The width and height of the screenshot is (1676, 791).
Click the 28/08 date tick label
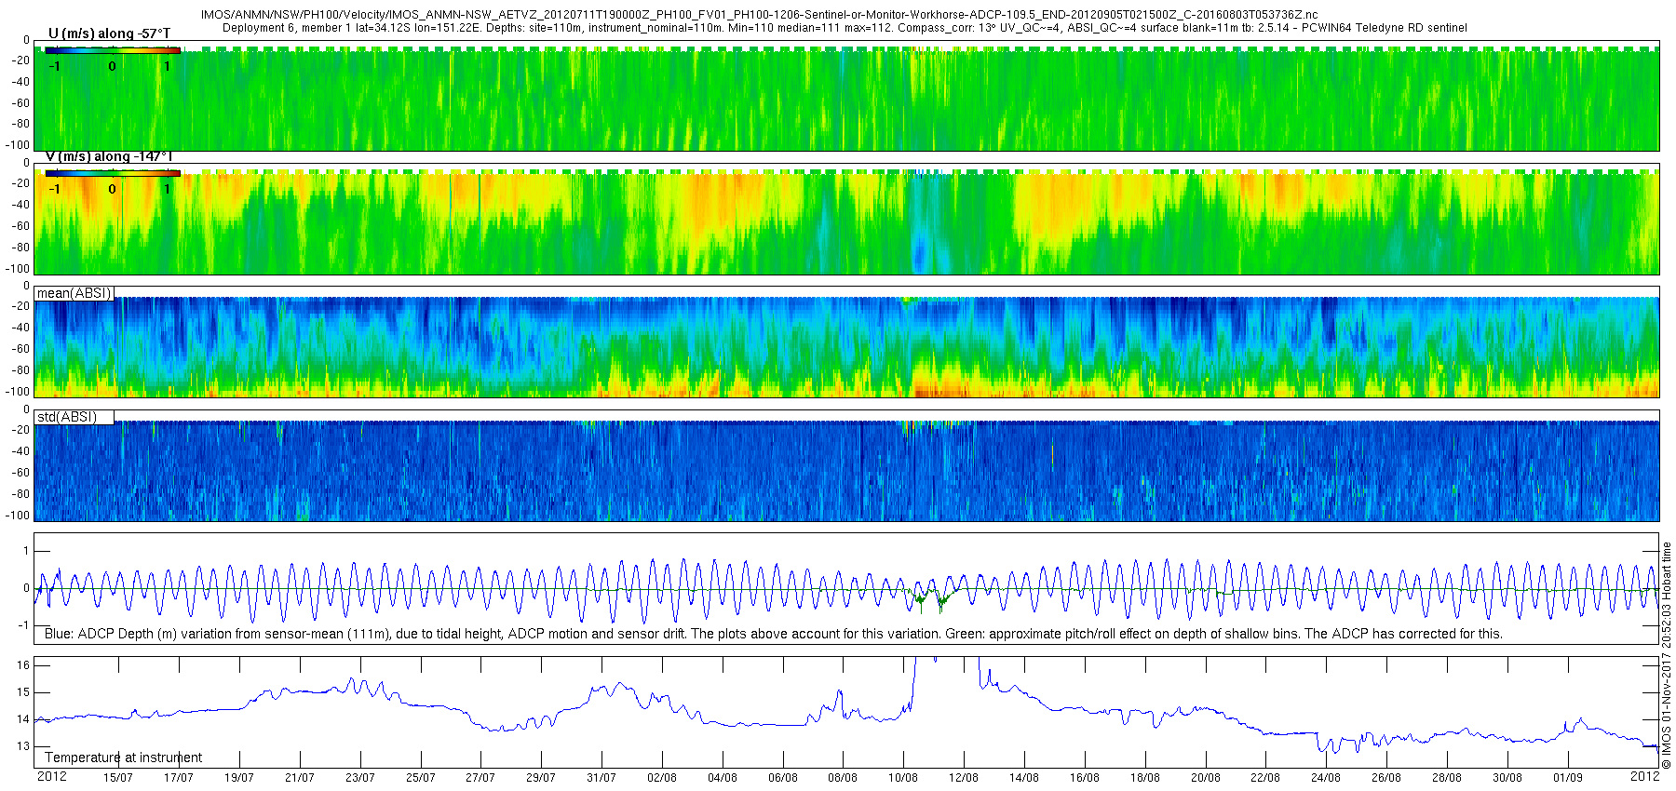(x=1446, y=778)
